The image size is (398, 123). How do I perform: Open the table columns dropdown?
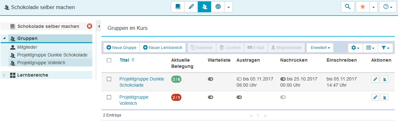(x=370, y=48)
